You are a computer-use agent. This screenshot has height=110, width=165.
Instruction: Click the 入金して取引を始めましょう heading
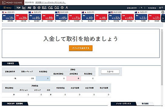(x=81, y=39)
